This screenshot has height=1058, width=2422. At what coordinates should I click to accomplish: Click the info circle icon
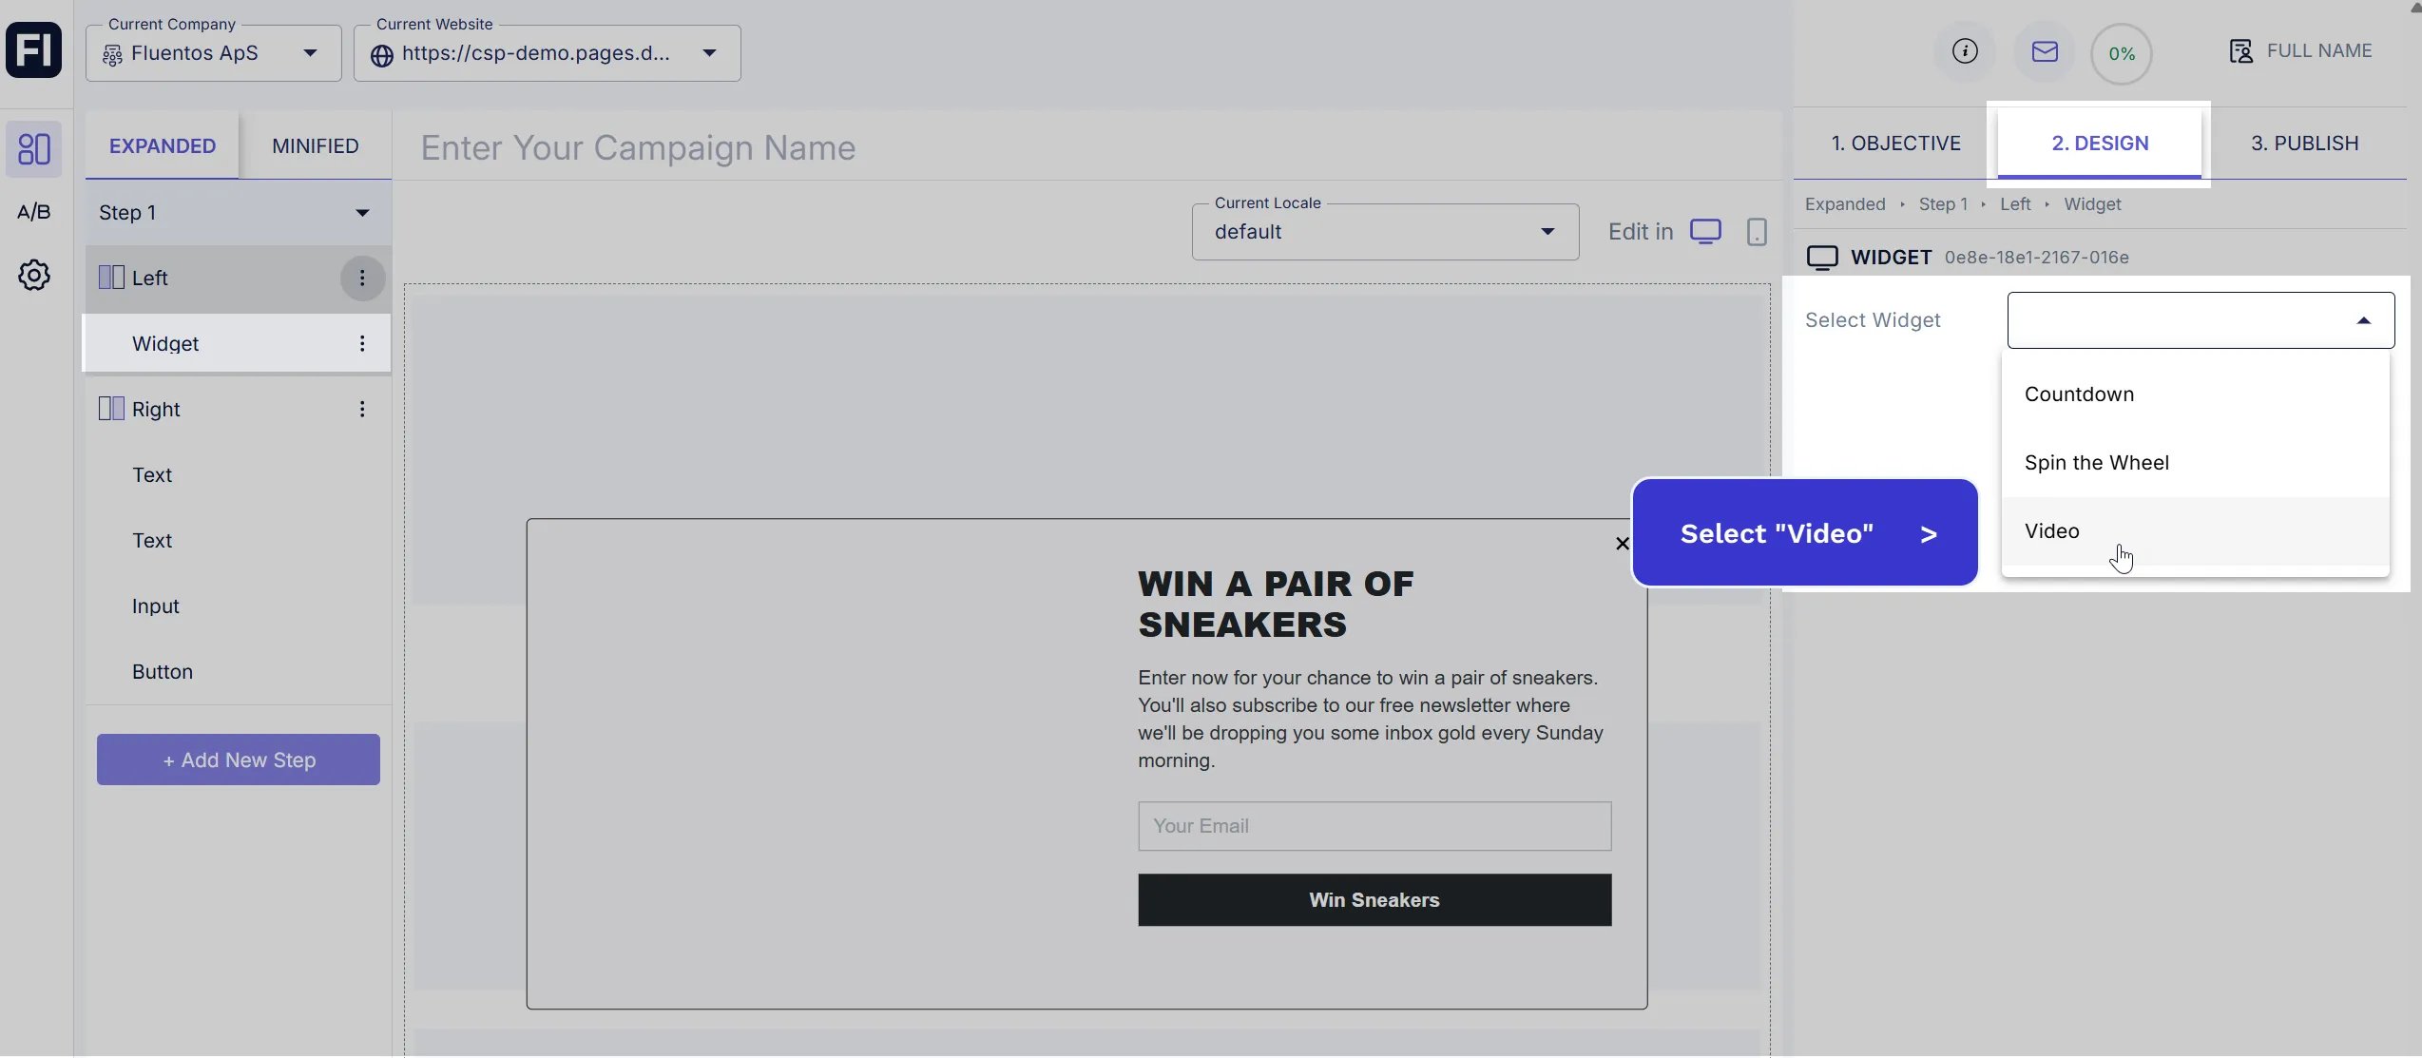pyautogui.click(x=1965, y=51)
